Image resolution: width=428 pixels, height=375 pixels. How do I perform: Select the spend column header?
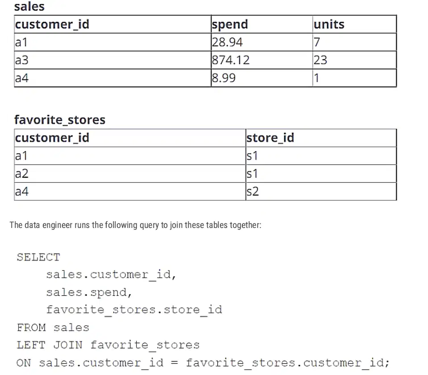tap(262, 24)
